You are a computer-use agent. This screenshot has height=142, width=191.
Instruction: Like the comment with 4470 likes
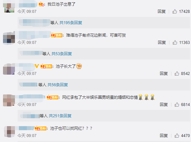pos(177,136)
